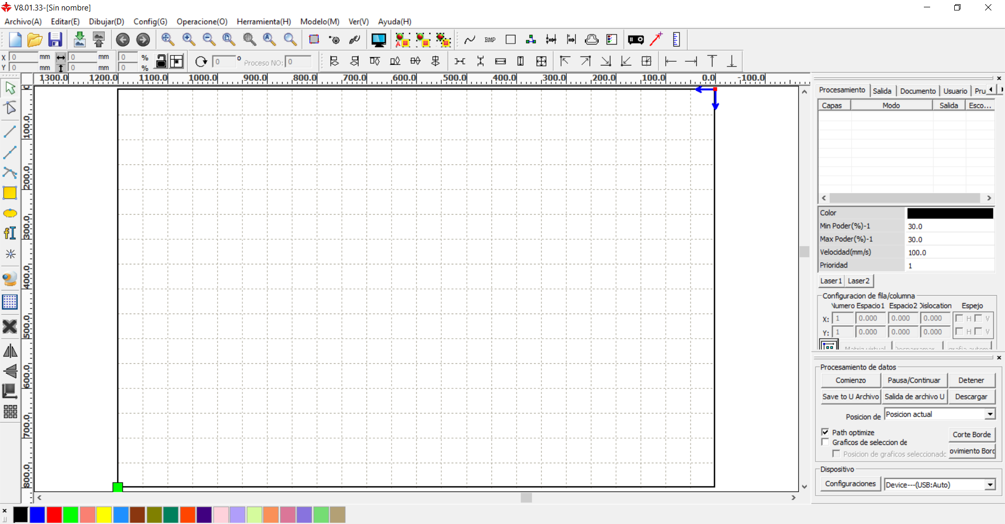Select the node edit tool
The width and height of the screenshot is (1005, 524).
[x=10, y=108]
